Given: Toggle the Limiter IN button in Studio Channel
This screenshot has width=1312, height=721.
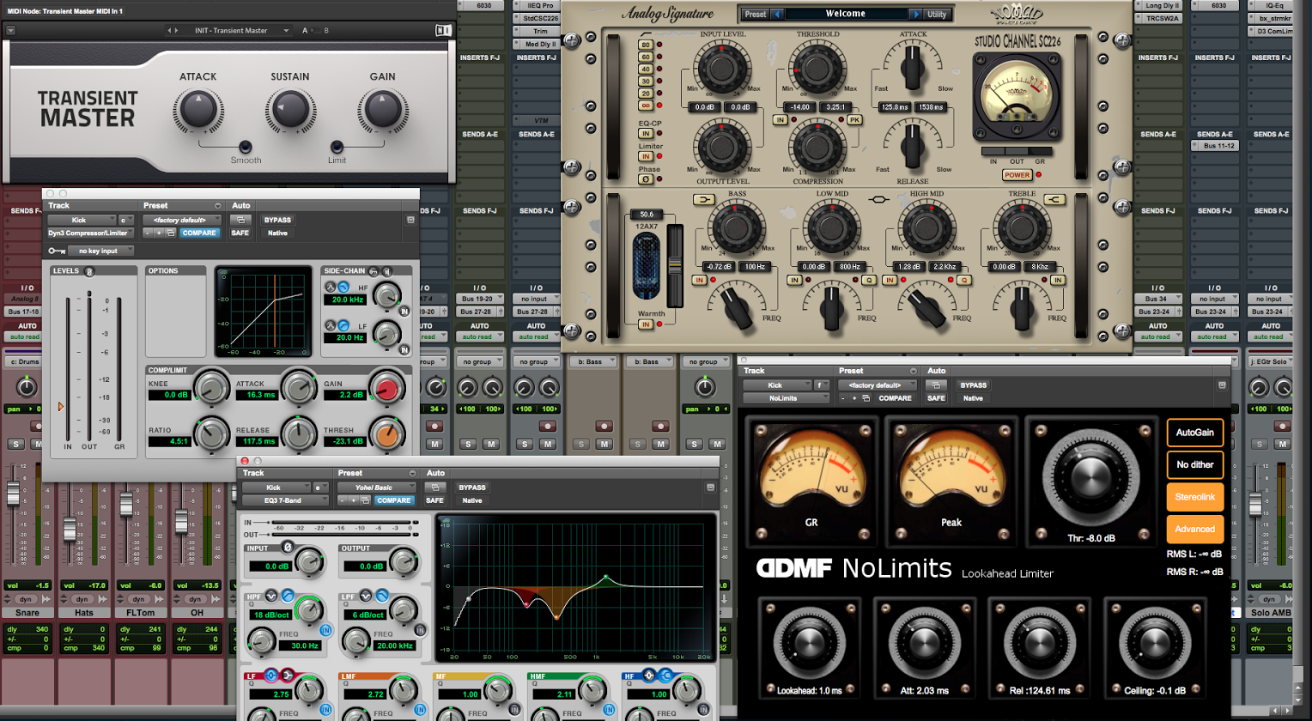Looking at the screenshot, I should coord(645,156).
